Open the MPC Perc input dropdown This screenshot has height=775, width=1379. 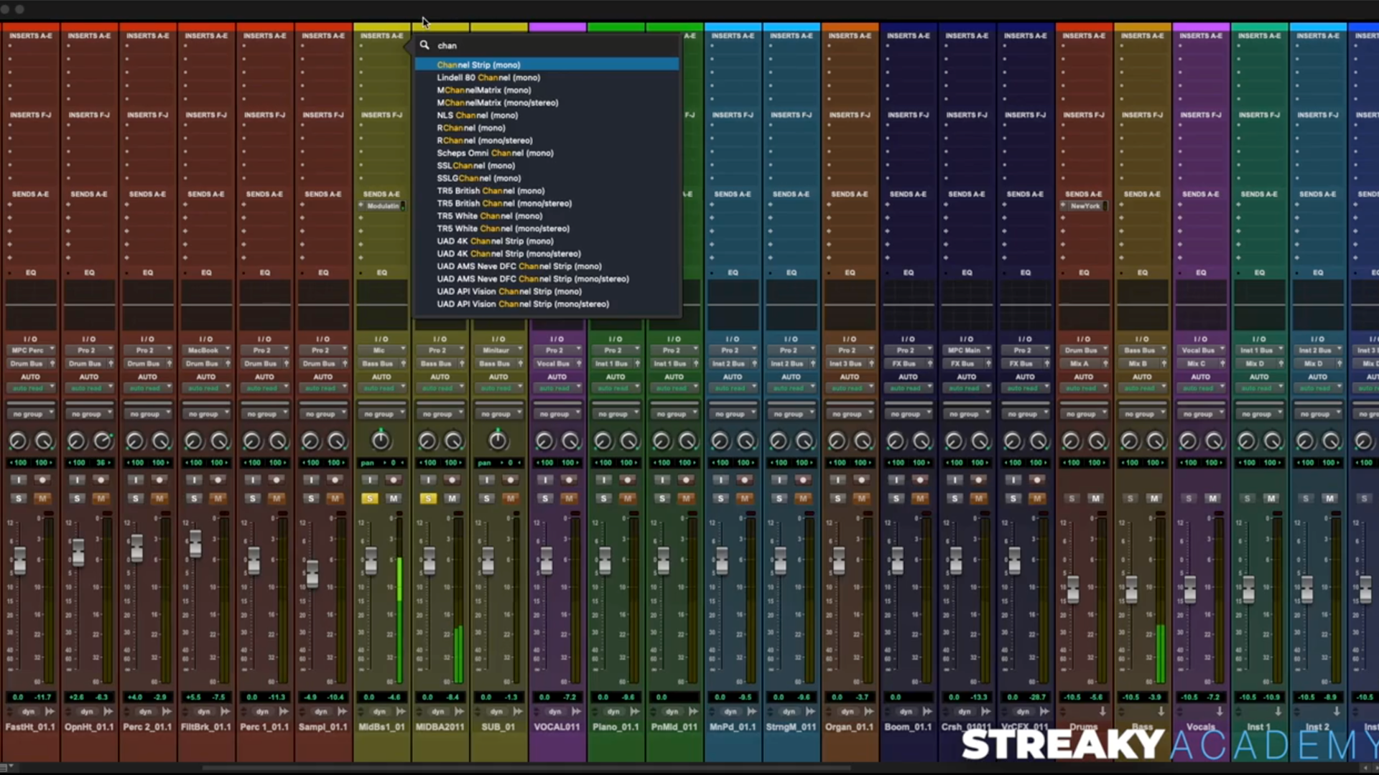click(x=30, y=350)
